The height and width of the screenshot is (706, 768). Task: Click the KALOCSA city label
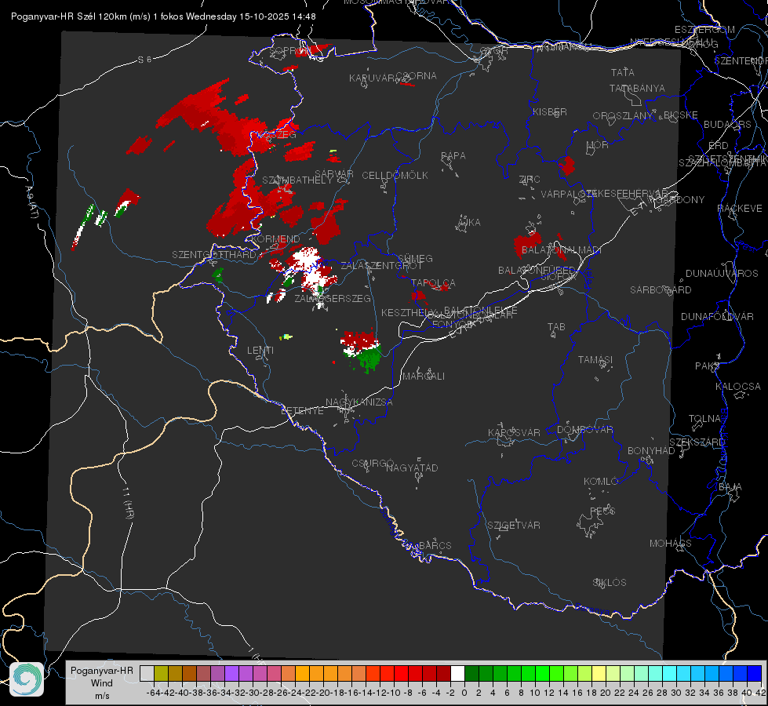[738, 387]
